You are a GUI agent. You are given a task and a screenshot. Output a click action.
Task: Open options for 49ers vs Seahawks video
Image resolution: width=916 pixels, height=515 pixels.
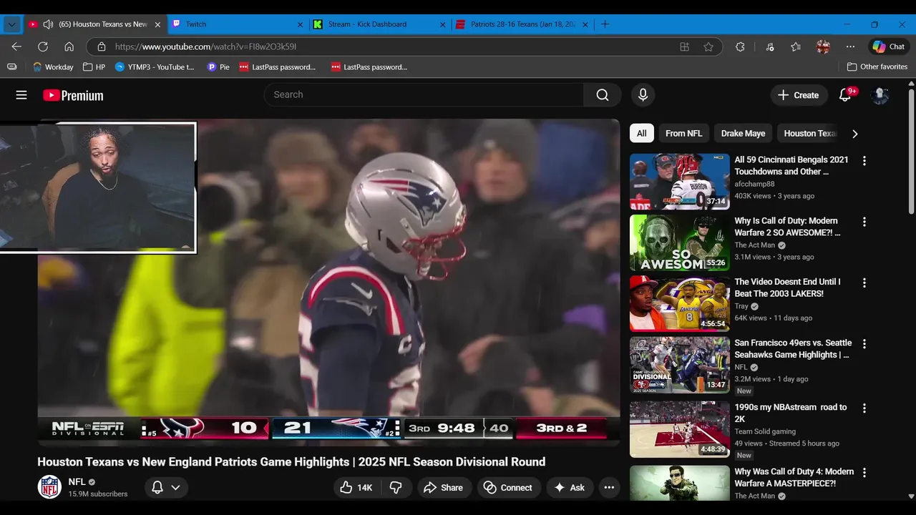(x=864, y=344)
